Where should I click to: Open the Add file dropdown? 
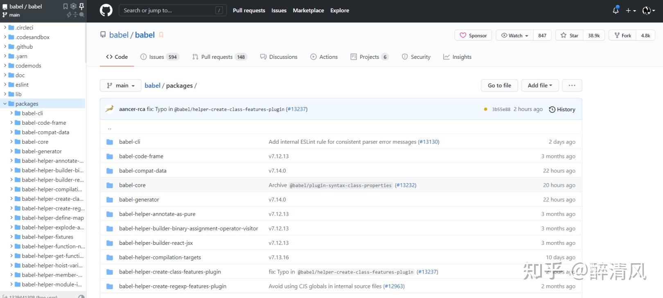[540, 85]
